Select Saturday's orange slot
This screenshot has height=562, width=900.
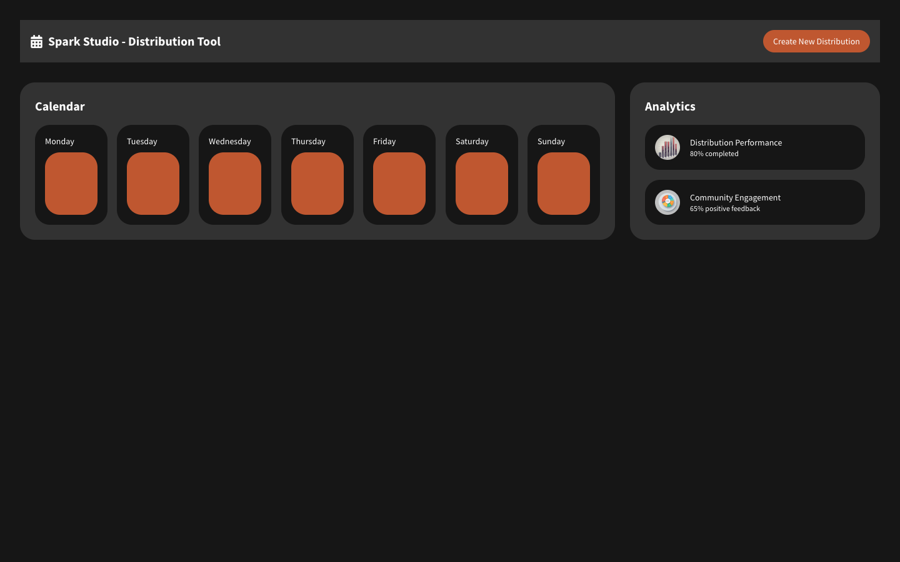click(482, 184)
